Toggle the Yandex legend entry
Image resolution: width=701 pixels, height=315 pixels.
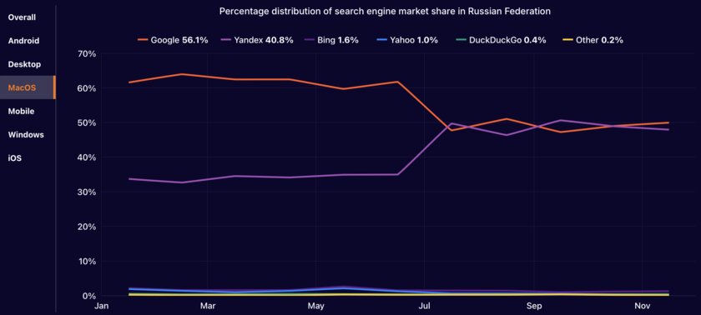click(257, 40)
